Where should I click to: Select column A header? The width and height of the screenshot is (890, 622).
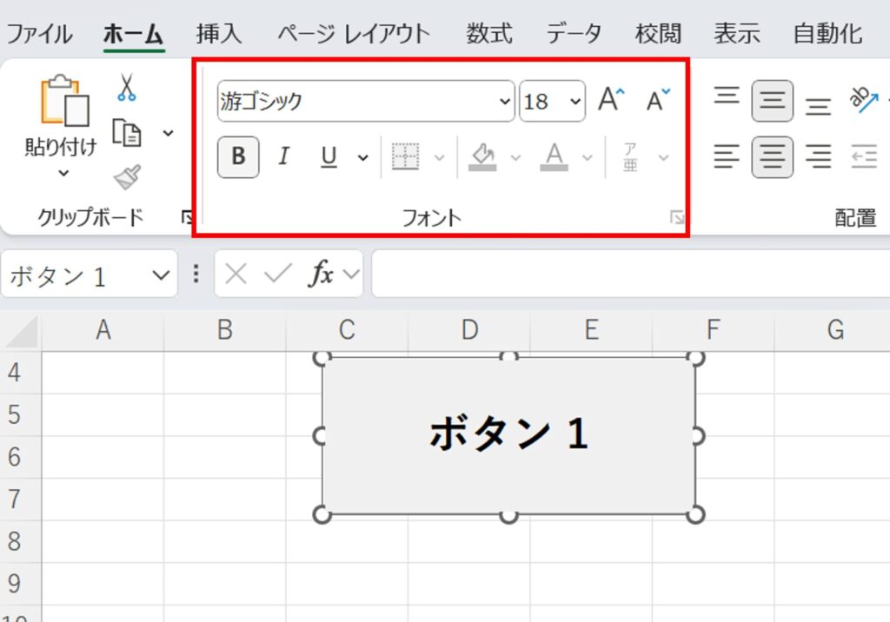pos(103,330)
